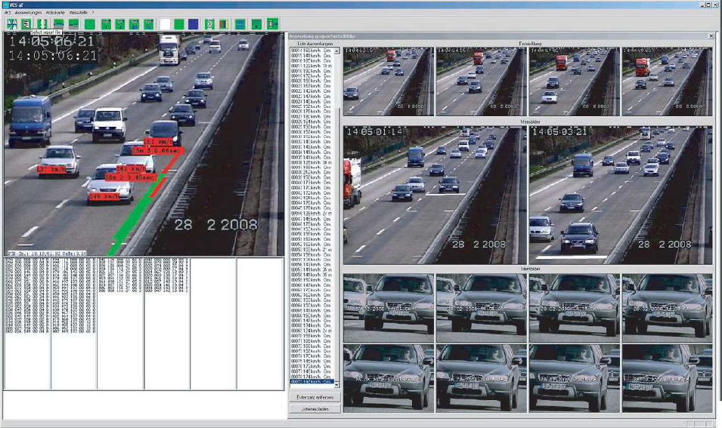
Task: Click the plain green square left of numbered icons
Action: (x=90, y=24)
